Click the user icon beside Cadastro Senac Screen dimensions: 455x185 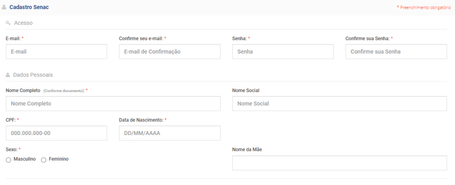(4, 7)
